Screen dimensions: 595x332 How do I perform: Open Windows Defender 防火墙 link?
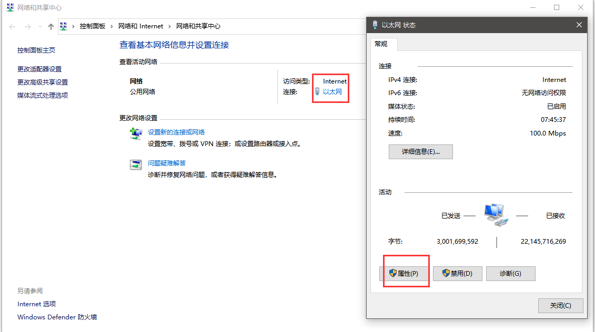coord(57,317)
